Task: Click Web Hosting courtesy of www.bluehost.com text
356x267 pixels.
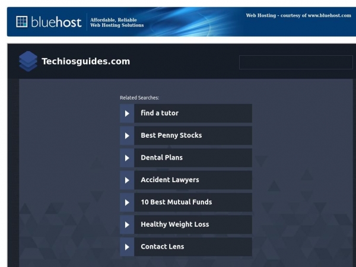Action: [x=298, y=15]
